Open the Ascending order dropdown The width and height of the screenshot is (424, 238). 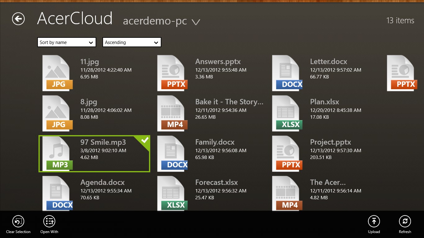132,42
